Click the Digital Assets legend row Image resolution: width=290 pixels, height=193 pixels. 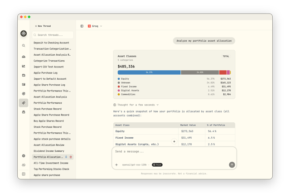click(x=174, y=91)
